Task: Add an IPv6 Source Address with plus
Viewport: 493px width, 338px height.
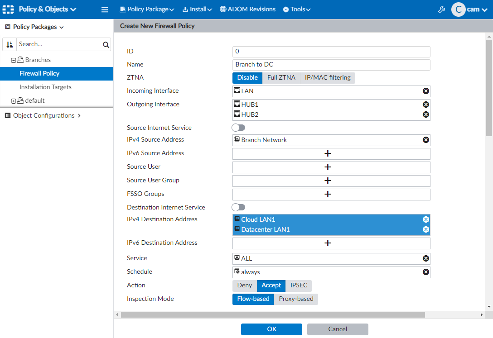Action: [328, 153]
